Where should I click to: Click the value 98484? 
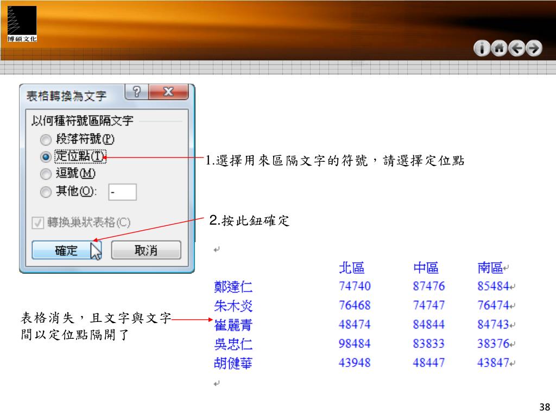355,344
